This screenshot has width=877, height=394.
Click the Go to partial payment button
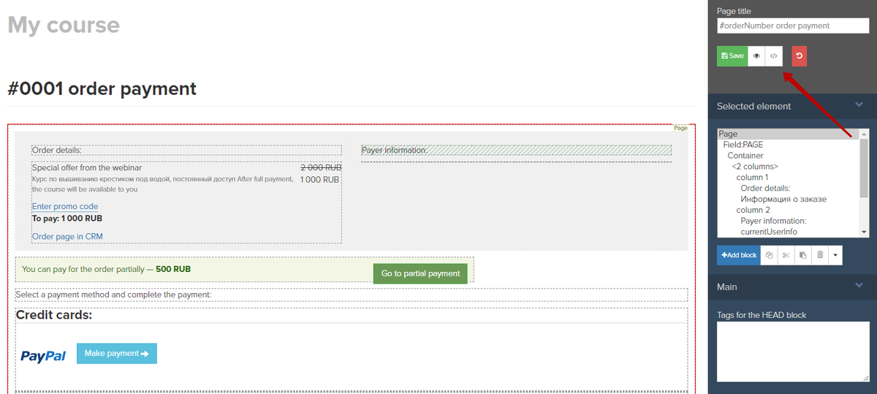(420, 273)
